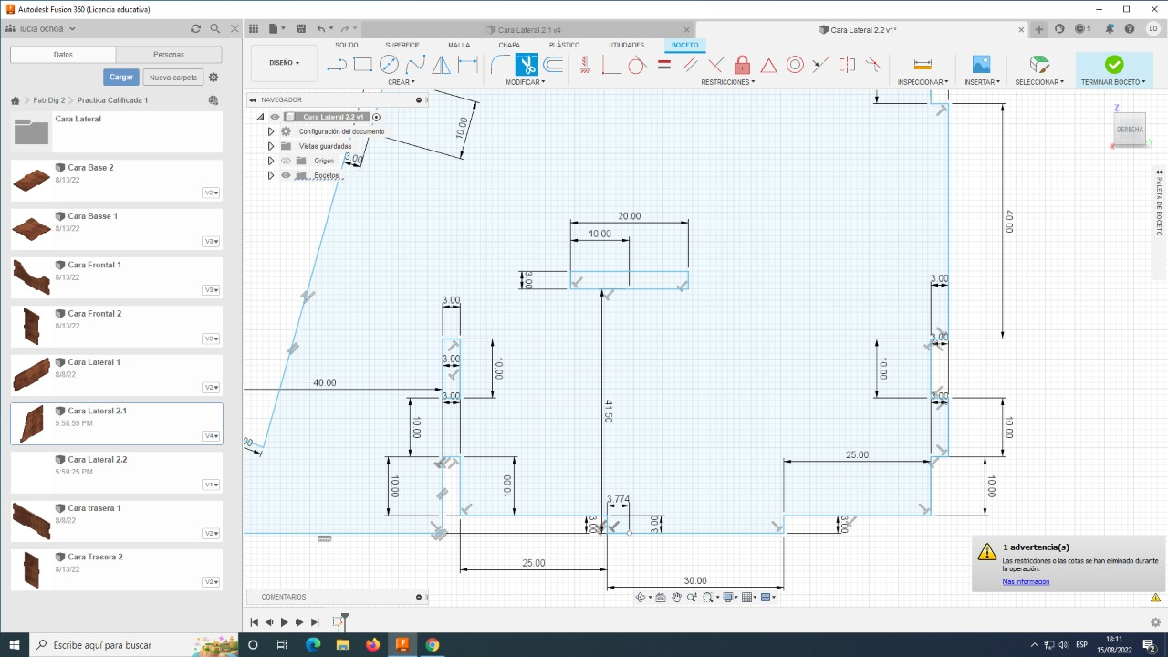Switch to the Personas tab in data panel
The image size is (1168, 657).
point(169,55)
